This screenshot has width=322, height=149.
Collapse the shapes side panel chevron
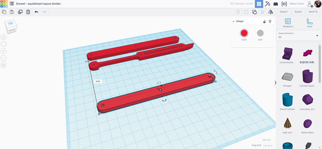point(275,83)
